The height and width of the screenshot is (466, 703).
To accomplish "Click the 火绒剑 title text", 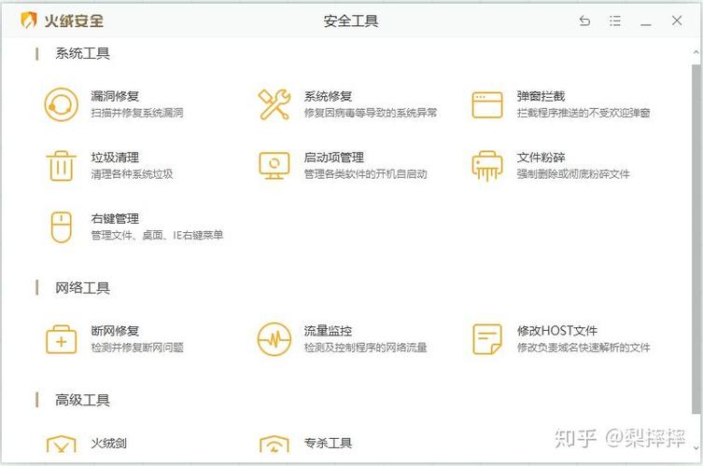I will pyautogui.click(x=108, y=444).
